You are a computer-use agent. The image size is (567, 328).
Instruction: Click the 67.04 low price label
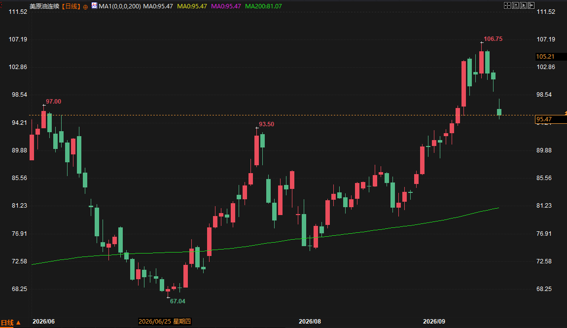point(177,301)
